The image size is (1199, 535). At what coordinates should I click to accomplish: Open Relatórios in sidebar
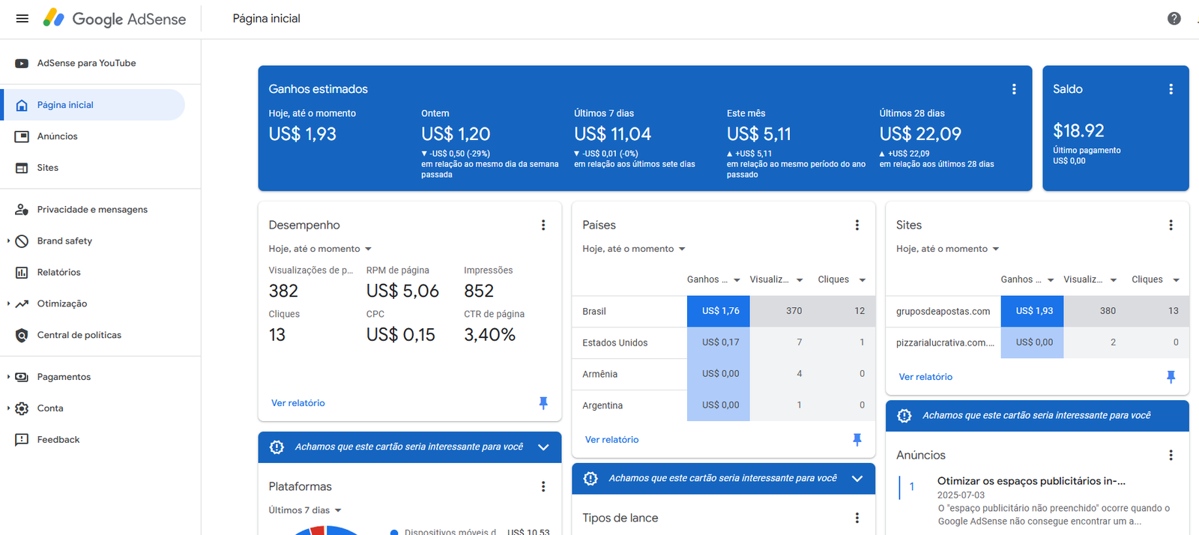point(59,273)
